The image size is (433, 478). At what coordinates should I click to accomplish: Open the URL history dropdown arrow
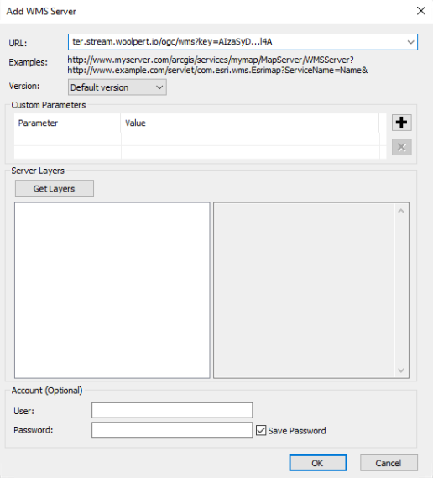pyautogui.click(x=411, y=42)
